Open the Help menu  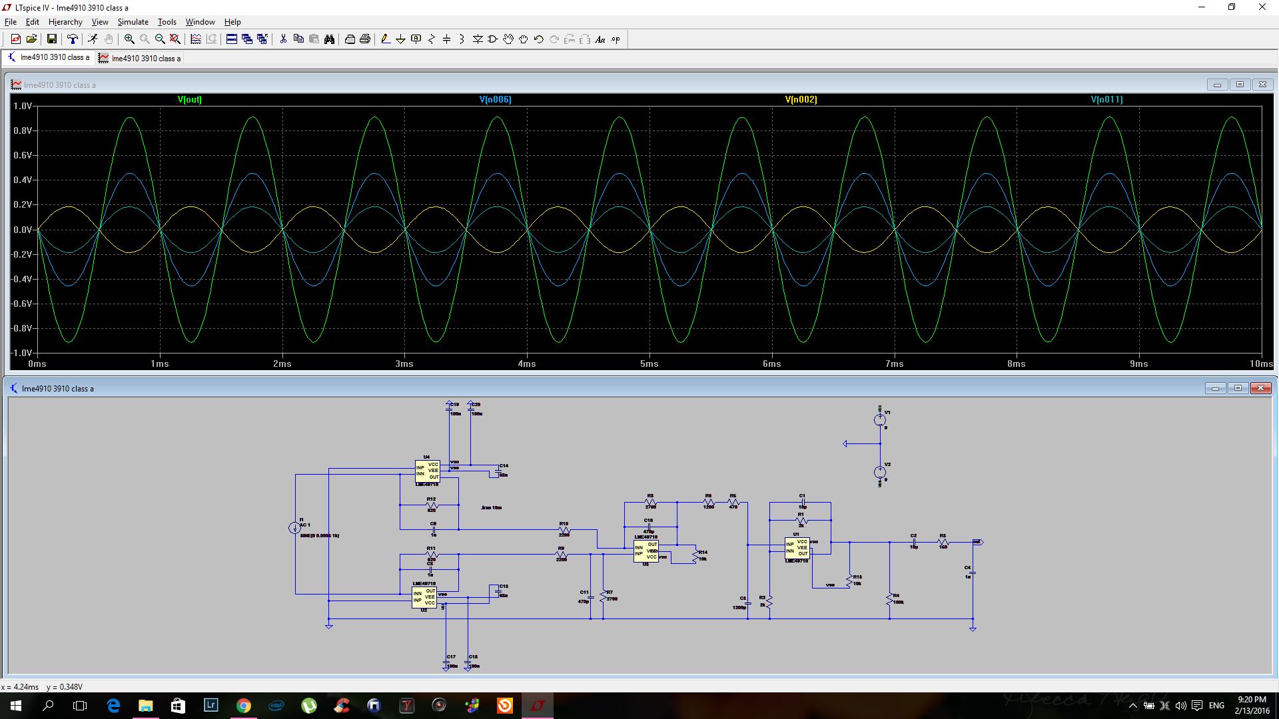tap(232, 22)
